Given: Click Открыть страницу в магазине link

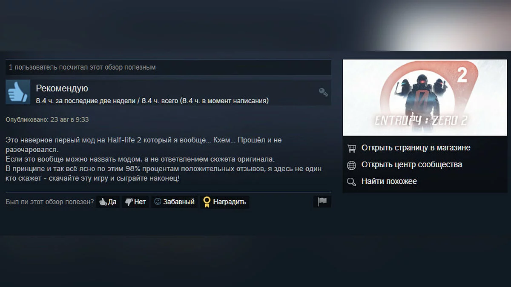Looking at the screenshot, I should tap(416, 148).
